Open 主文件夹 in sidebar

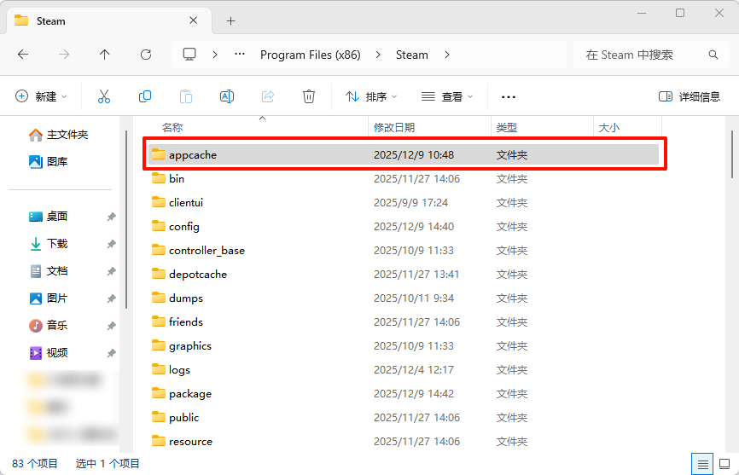(x=58, y=135)
